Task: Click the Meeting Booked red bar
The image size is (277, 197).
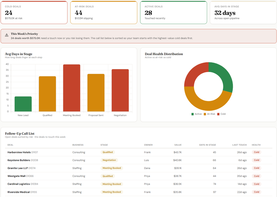Action: 72,88
